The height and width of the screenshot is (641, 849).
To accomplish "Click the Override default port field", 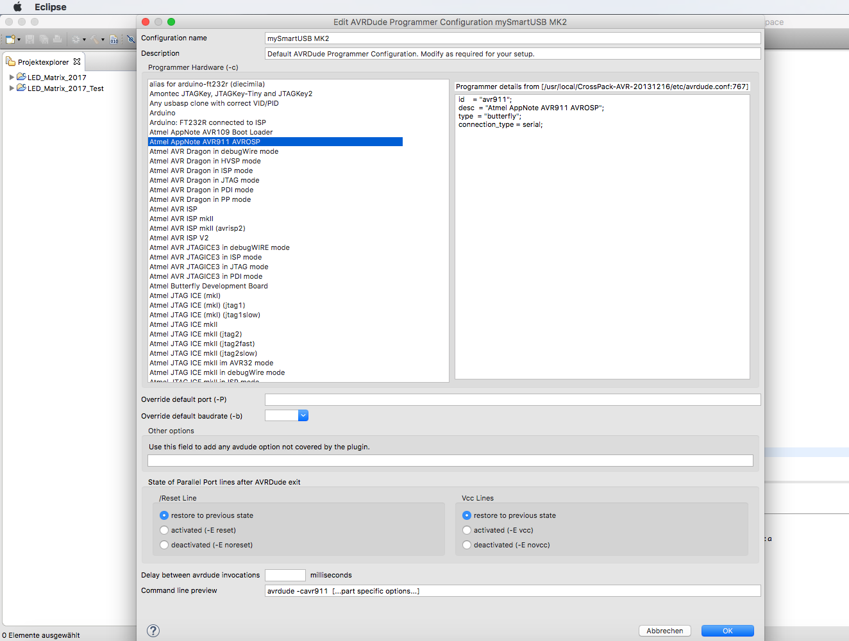I will coord(512,399).
